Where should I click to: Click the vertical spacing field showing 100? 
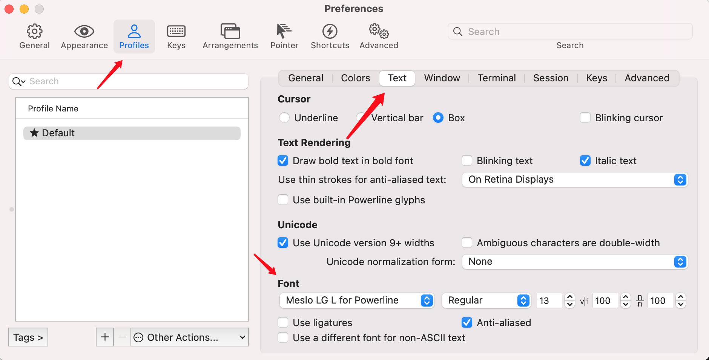pyautogui.click(x=660, y=301)
